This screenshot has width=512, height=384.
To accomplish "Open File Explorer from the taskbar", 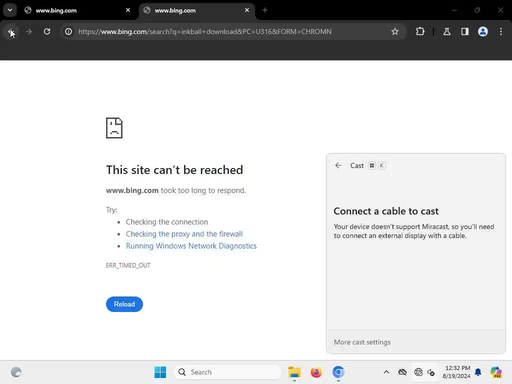I will [x=294, y=372].
